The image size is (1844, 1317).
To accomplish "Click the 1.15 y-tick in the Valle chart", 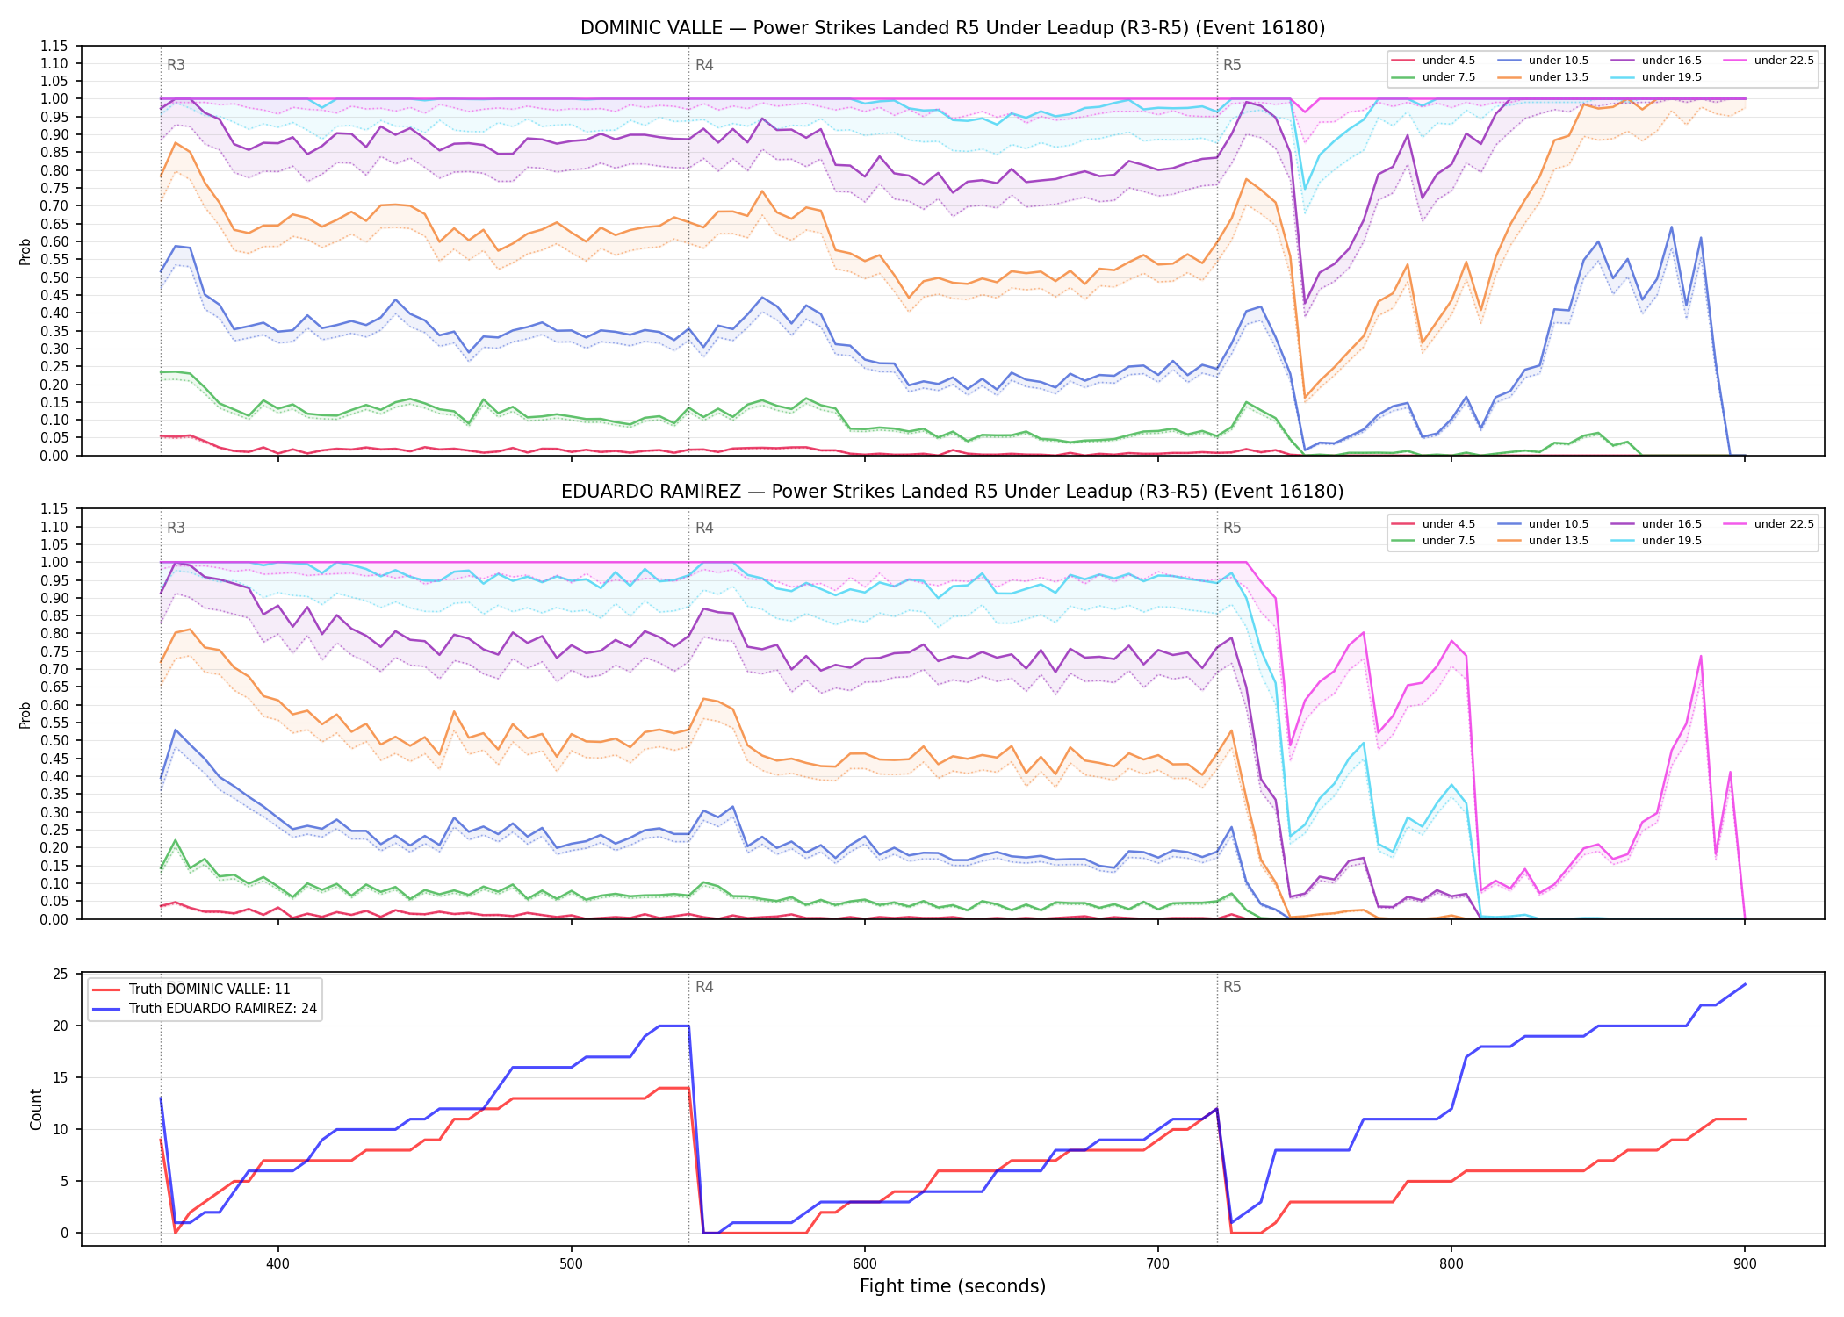I will [x=54, y=46].
